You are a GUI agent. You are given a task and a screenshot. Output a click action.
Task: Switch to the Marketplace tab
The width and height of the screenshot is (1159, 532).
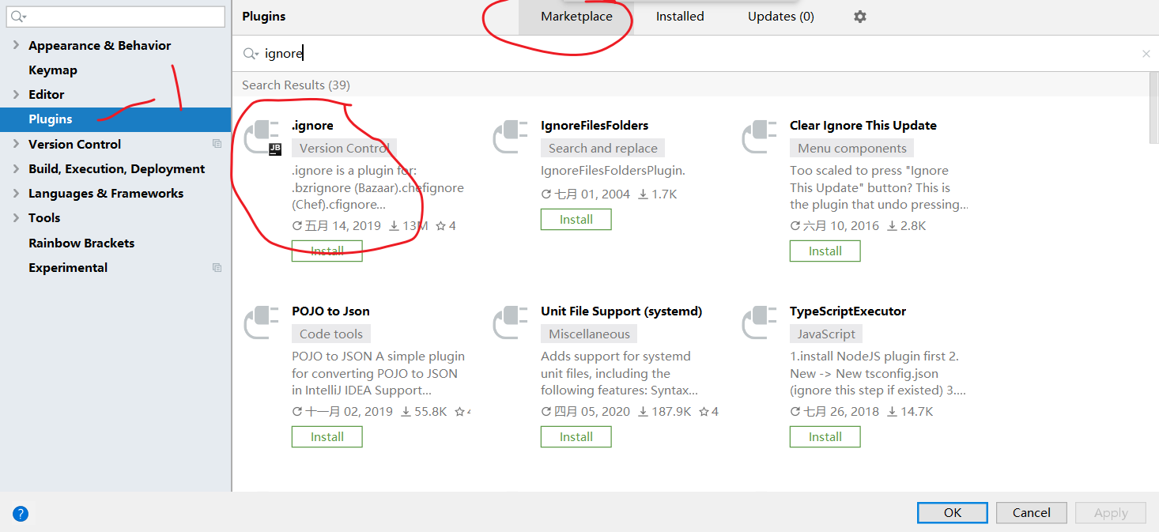point(576,17)
